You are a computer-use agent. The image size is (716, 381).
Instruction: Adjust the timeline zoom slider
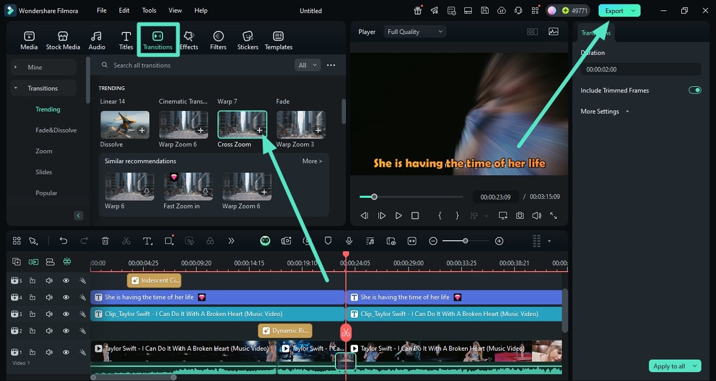(x=466, y=241)
